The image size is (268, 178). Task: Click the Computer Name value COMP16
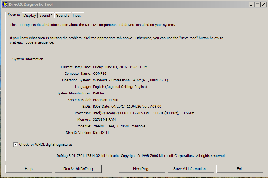[x=100, y=73]
